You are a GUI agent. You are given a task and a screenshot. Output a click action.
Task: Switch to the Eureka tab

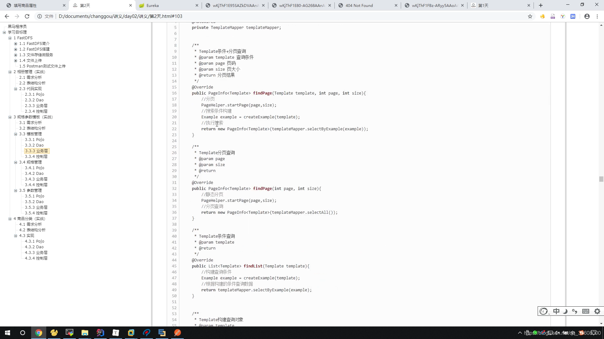point(168,5)
